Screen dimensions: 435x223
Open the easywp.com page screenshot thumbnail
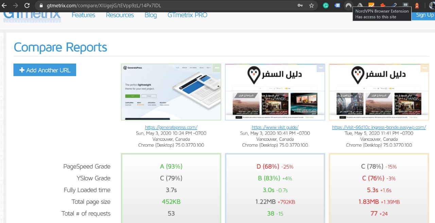[379, 92]
